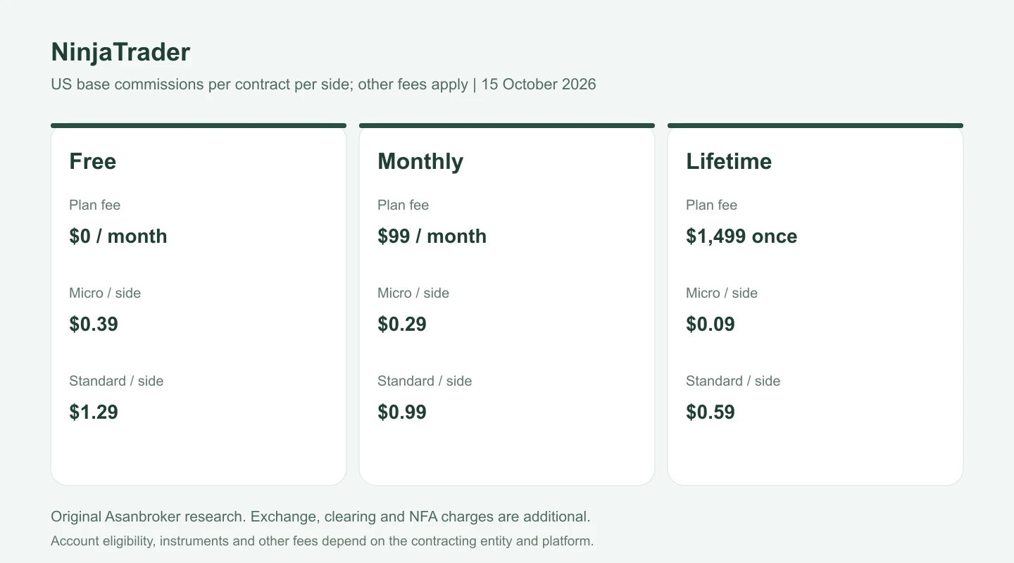Click the Free plan heading
The height and width of the screenshot is (563, 1014).
[x=92, y=161]
